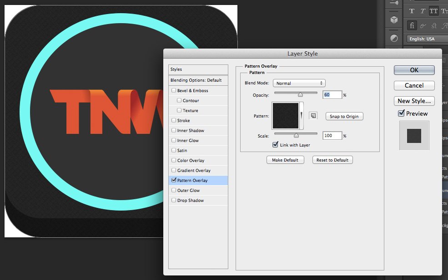Enable the Satin checkbox
This screenshot has height=280, width=448.
pyautogui.click(x=174, y=150)
